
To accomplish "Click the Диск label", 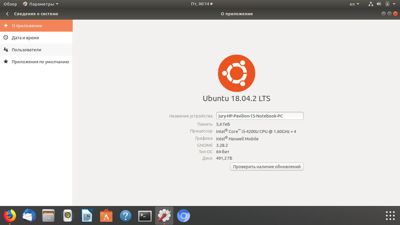I will coord(207,158).
